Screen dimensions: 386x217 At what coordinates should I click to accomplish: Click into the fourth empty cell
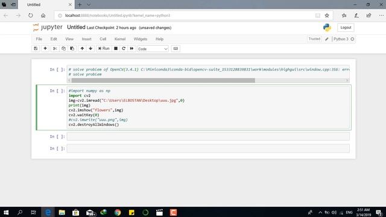click(208, 149)
